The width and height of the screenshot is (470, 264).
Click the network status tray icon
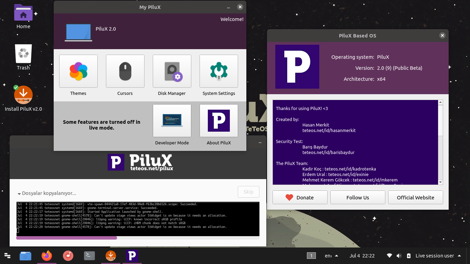(389, 256)
